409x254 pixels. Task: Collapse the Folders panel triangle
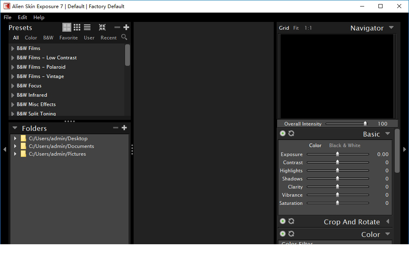[15, 128]
